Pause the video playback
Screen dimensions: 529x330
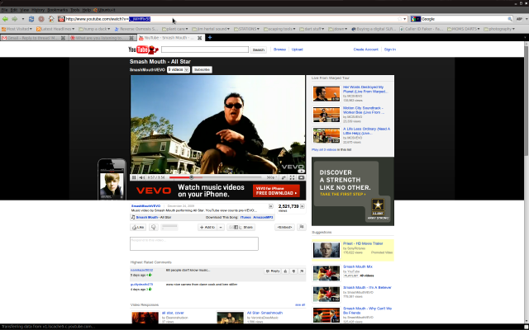(x=134, y=177)
